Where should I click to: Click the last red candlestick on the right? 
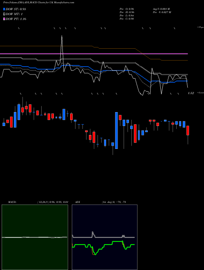coord(188,130)
